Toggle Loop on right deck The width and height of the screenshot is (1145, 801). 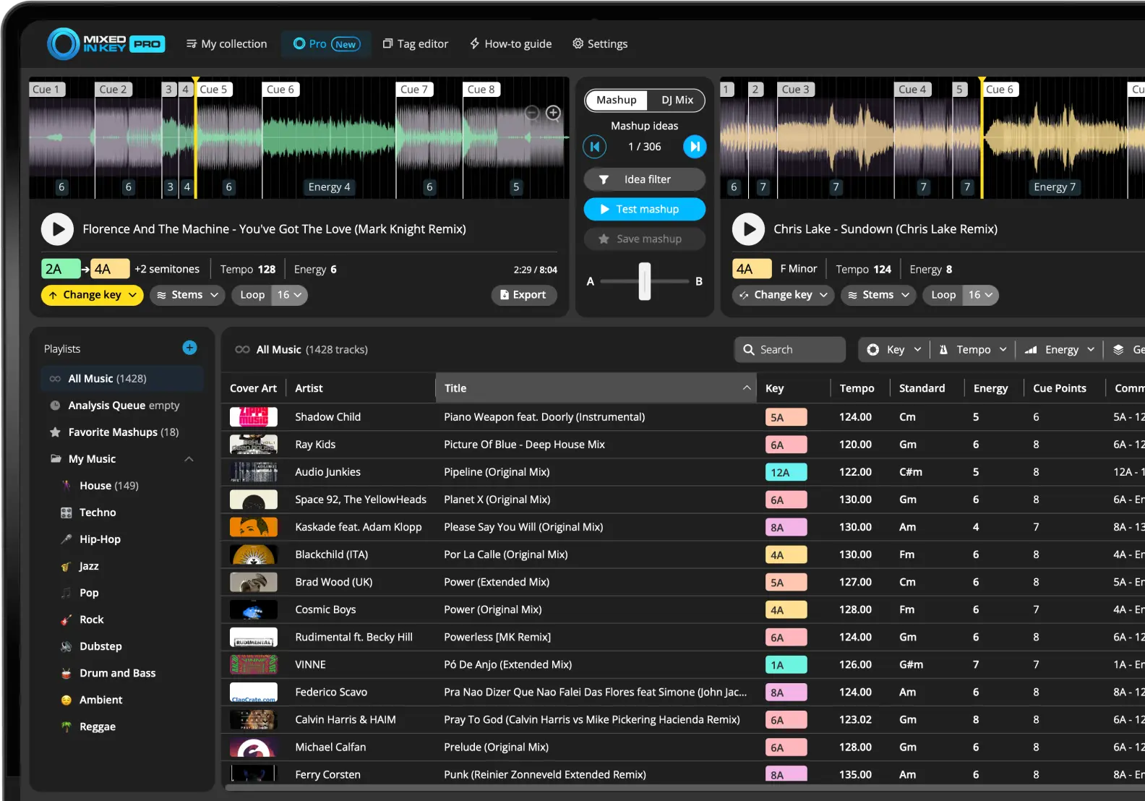coord(943,295)
